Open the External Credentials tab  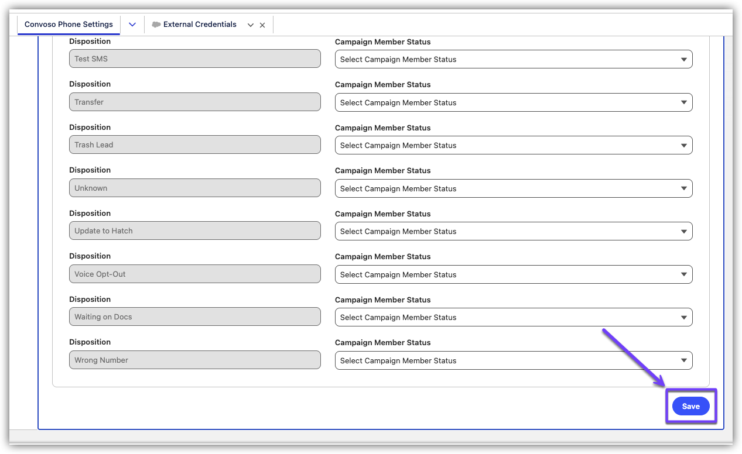click(x=199, y=25)
